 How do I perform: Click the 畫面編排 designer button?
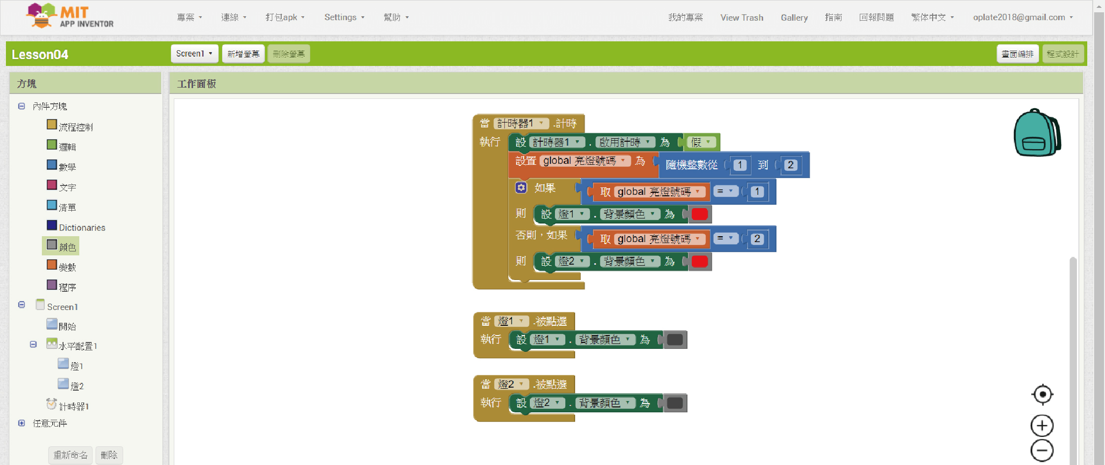click(x=1017, y=54)
